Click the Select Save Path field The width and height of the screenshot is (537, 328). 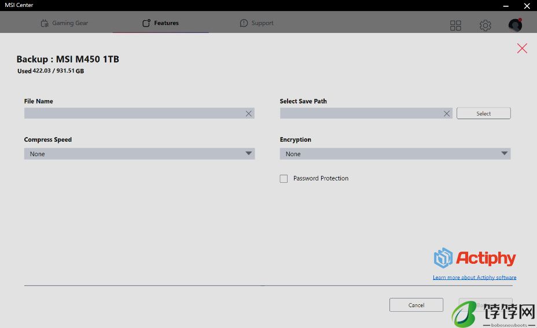click(366, 113)
